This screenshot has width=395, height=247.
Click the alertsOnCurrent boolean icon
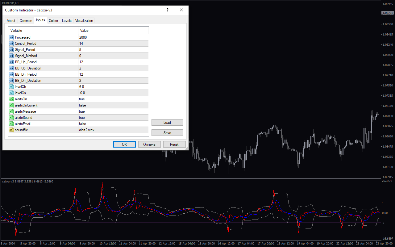11,105
